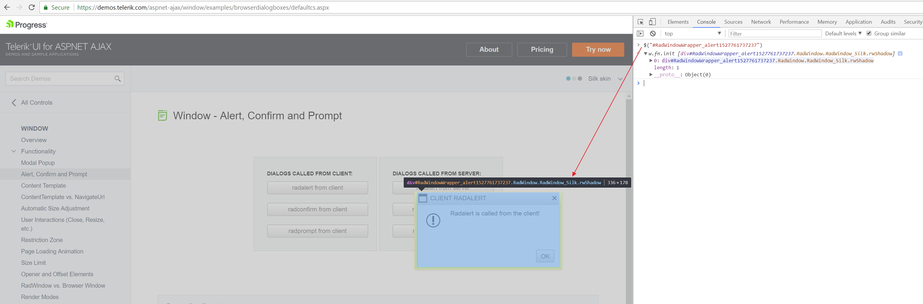Open the Sources tab

tap(733, 22)
